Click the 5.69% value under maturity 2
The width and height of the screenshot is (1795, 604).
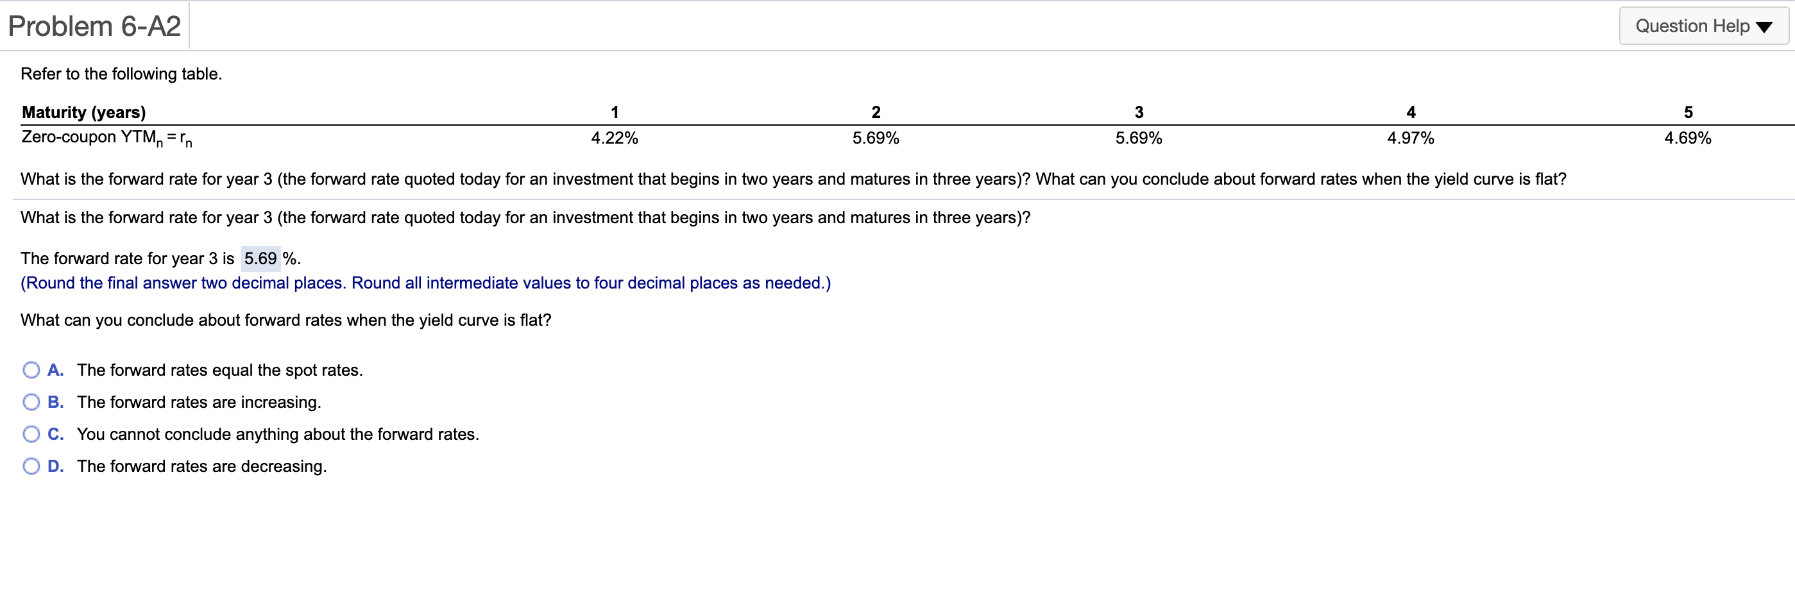click(x=876, y=138)
